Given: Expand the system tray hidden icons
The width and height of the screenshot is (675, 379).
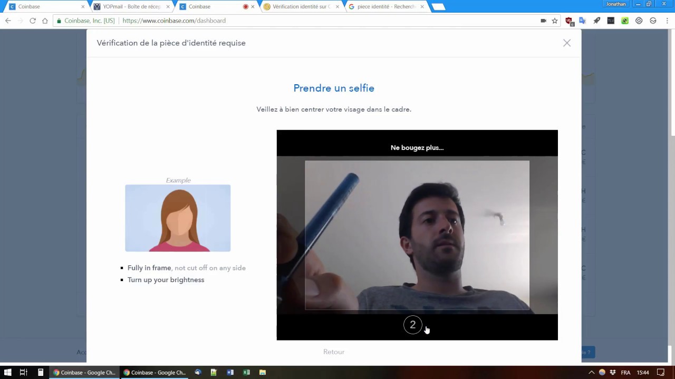Looking at the screenshot, I should (592, 372).
